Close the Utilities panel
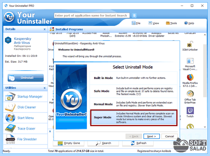This screenshot has width=210, height=156. [44, 88]
